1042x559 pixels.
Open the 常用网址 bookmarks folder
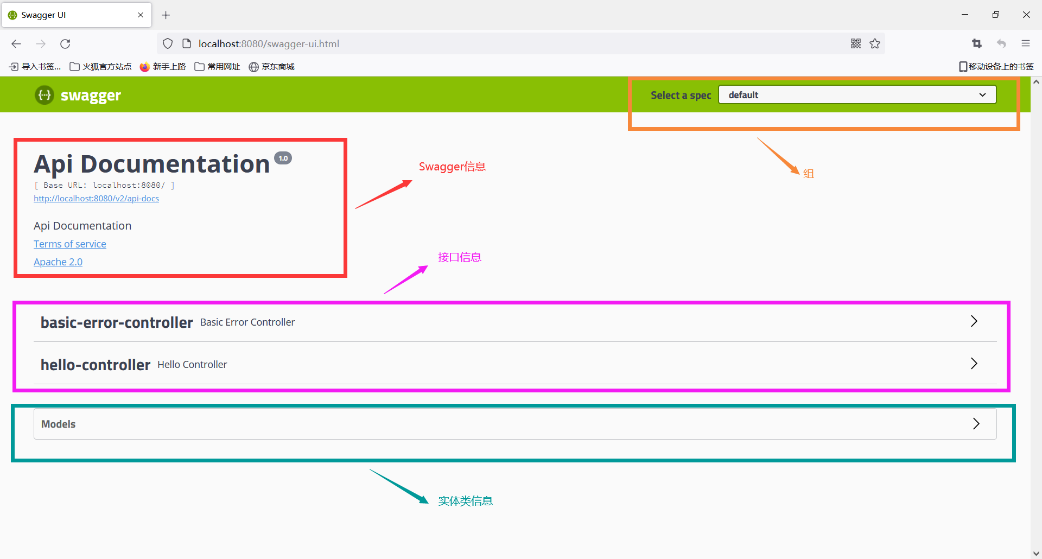tap(217, 67)
